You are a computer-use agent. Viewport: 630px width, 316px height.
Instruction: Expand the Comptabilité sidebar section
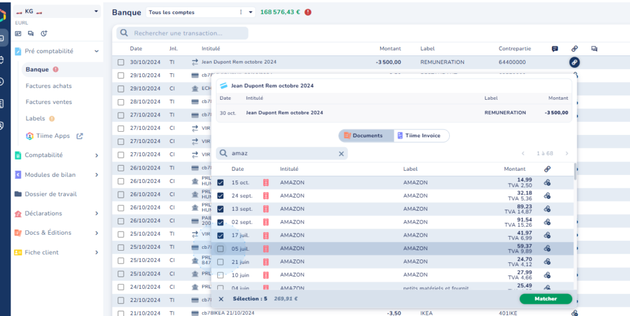pyautogui.click(x=97, y=155)
